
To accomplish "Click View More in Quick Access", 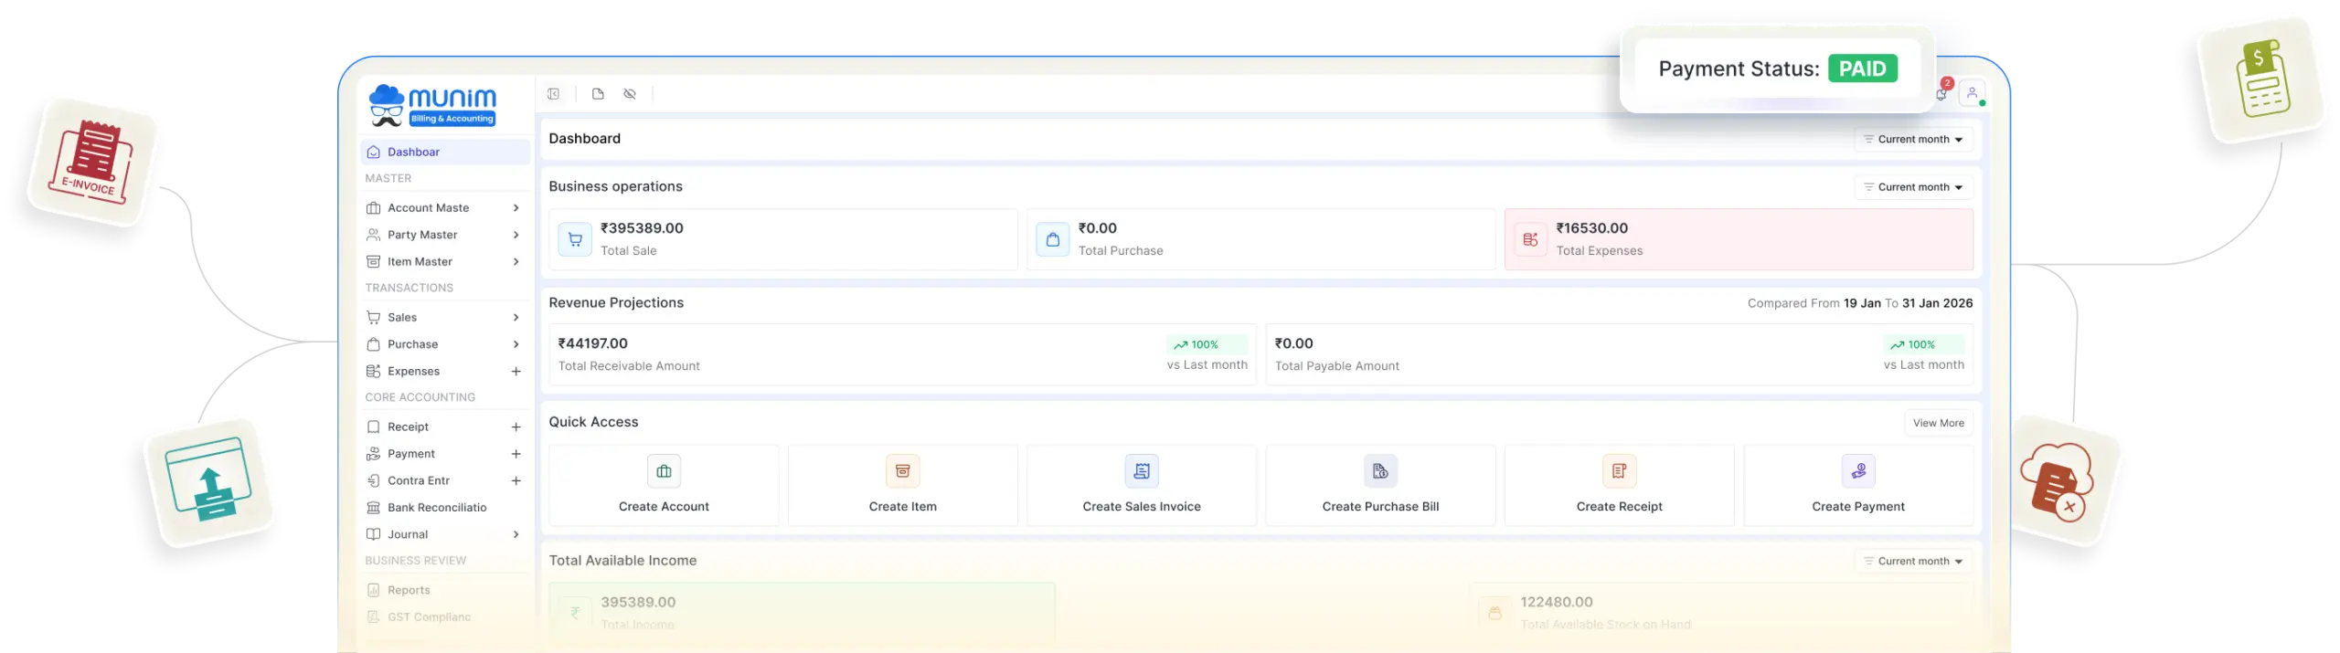I will [x=1938, y=424].
